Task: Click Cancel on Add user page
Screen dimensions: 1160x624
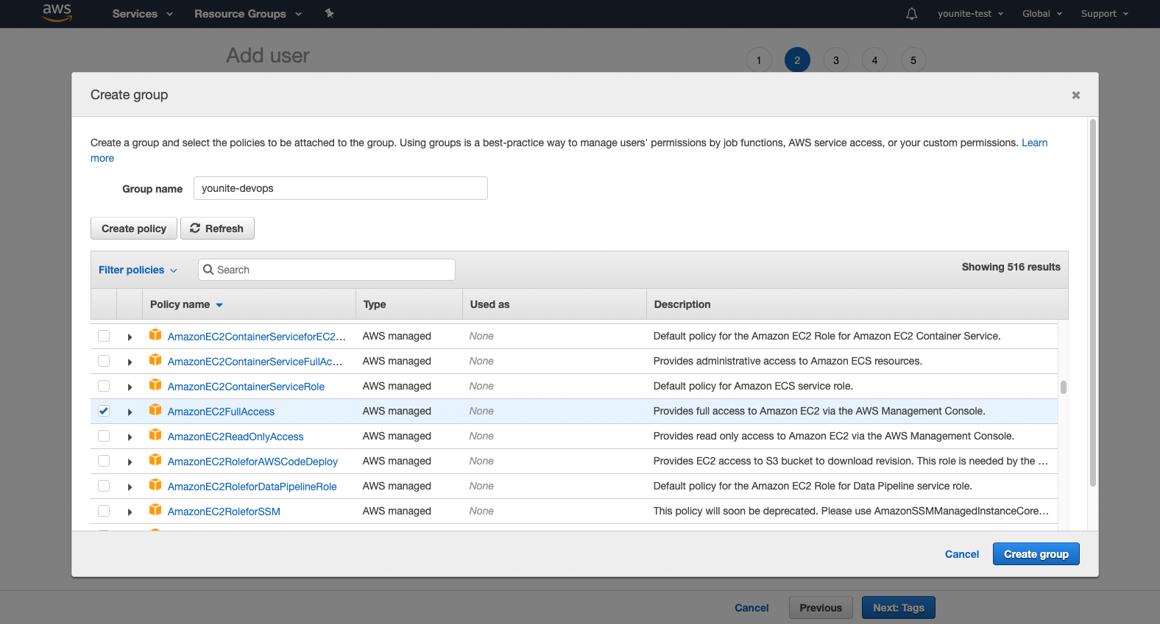Action: [x=751, y=608]
